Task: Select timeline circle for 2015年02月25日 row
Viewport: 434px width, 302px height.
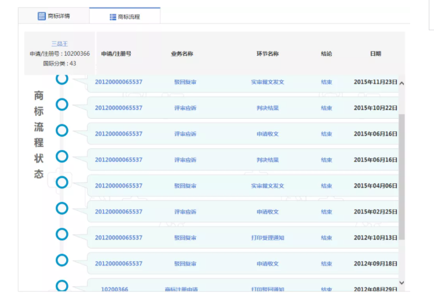Action: click(62, 208)
